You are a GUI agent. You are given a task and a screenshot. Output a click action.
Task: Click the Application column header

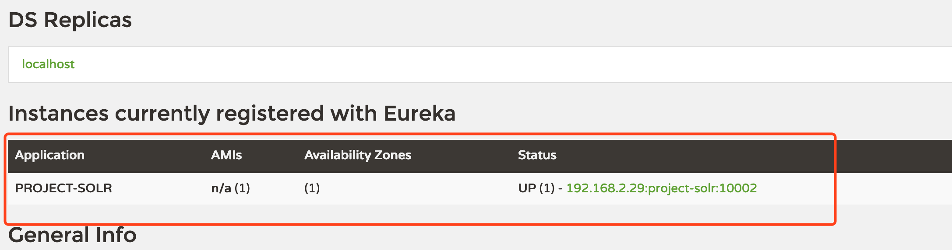click(49, 155)
